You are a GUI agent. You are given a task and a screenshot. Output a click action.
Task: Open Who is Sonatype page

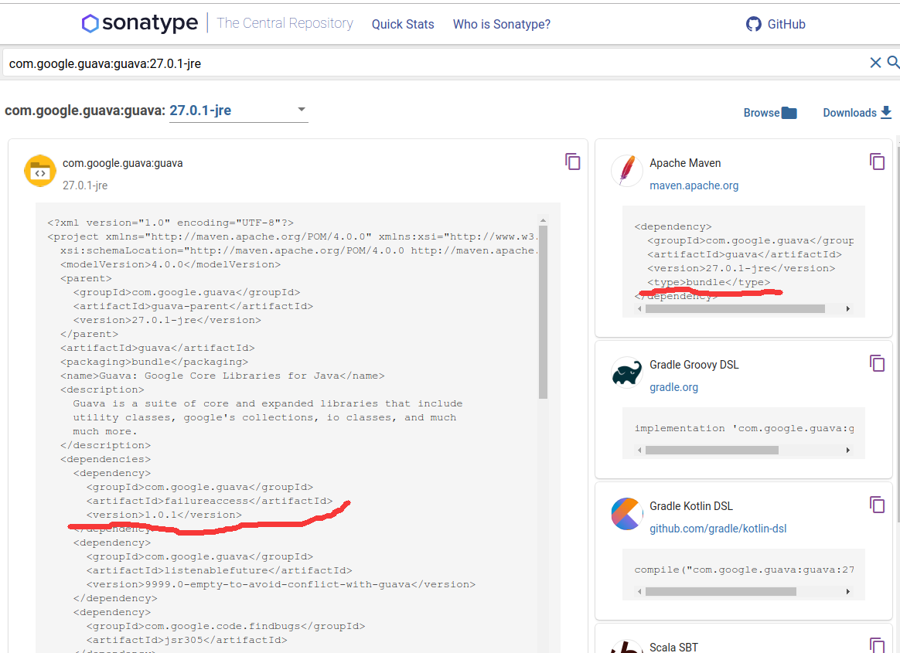point(501,24)
